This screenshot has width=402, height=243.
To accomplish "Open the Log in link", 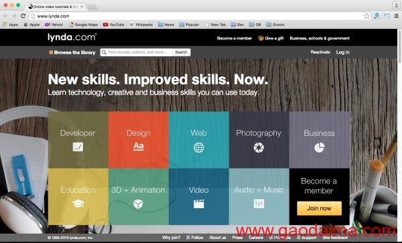I will point(342,52).
